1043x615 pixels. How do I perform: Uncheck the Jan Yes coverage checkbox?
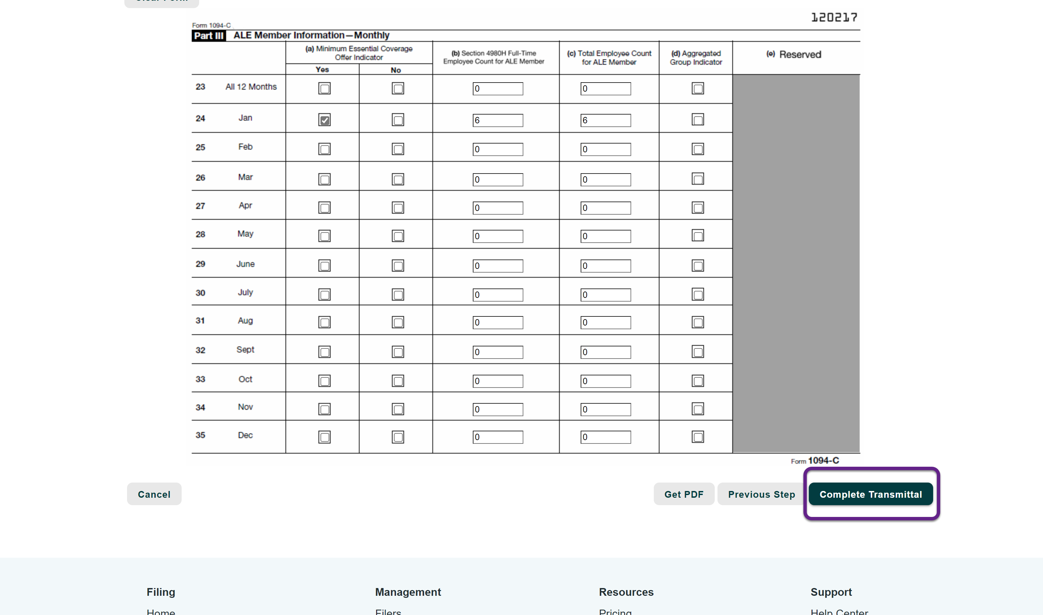point(325,120)
